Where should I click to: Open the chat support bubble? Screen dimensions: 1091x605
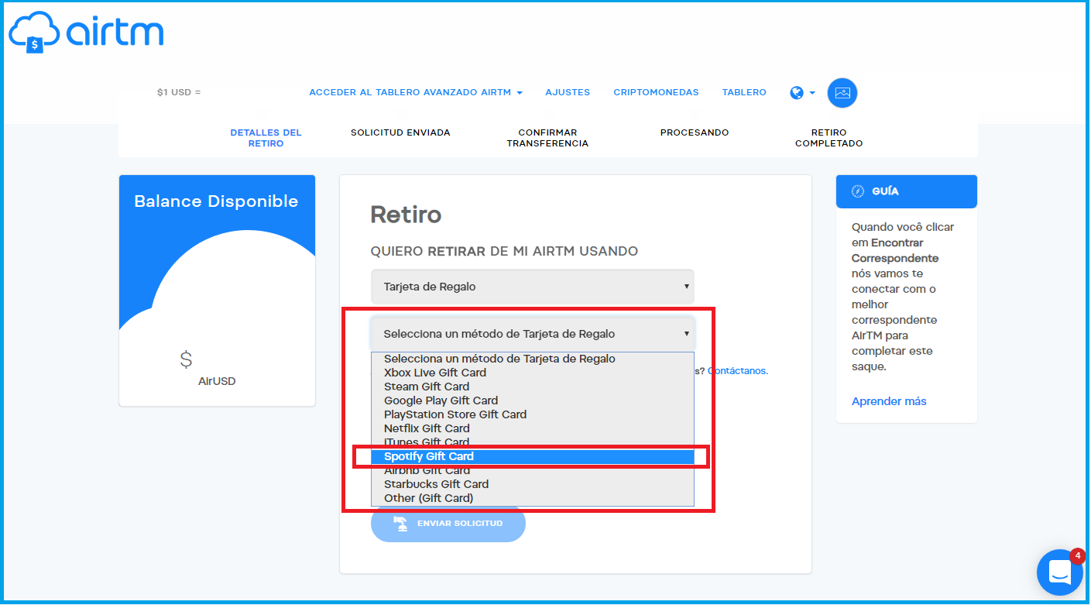tap(1059, 572)
